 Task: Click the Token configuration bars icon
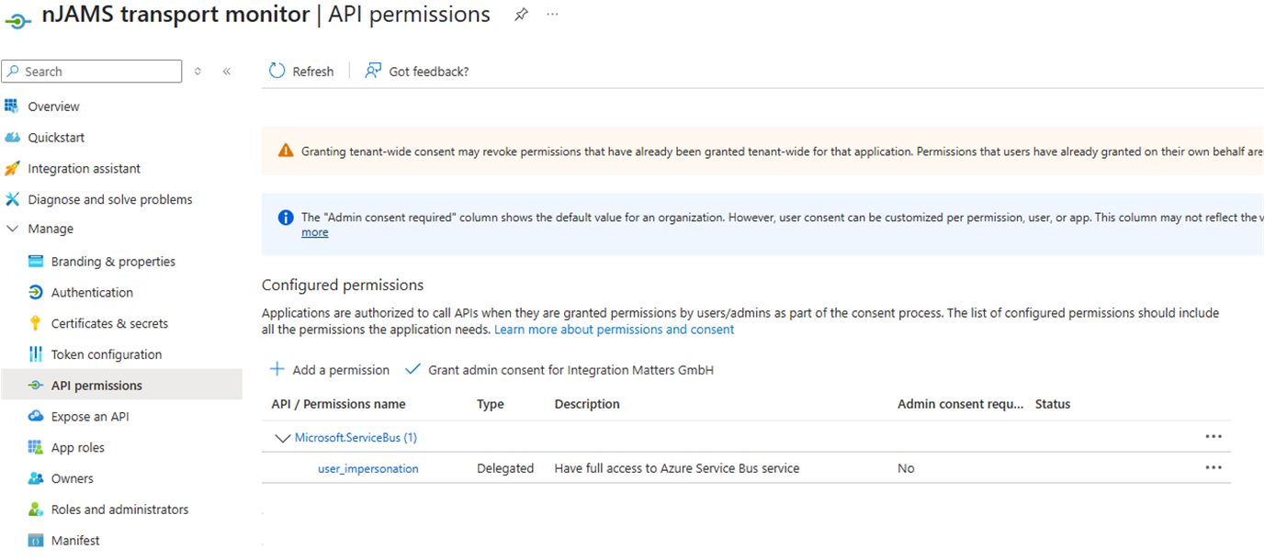tap(36, 354)
